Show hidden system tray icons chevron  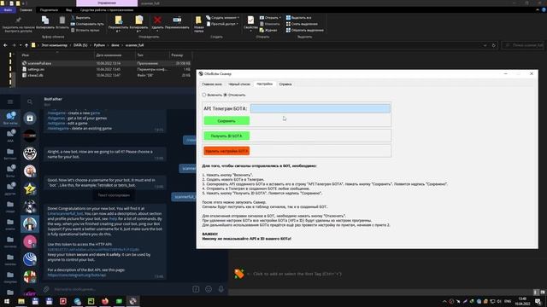click(x=444, y=301)
